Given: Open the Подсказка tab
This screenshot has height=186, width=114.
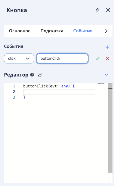Looking at the screenshot, I should pos(52,31).
